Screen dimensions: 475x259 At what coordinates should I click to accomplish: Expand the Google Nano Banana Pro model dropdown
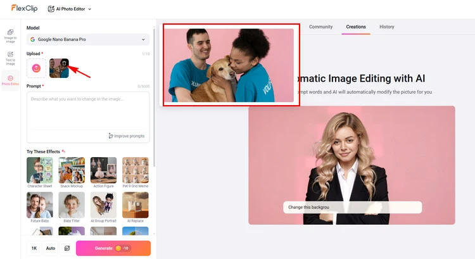point(88,39)
